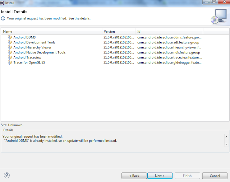Click the Android Traceview feature icon
230x182 pixels.
[10, 57]
